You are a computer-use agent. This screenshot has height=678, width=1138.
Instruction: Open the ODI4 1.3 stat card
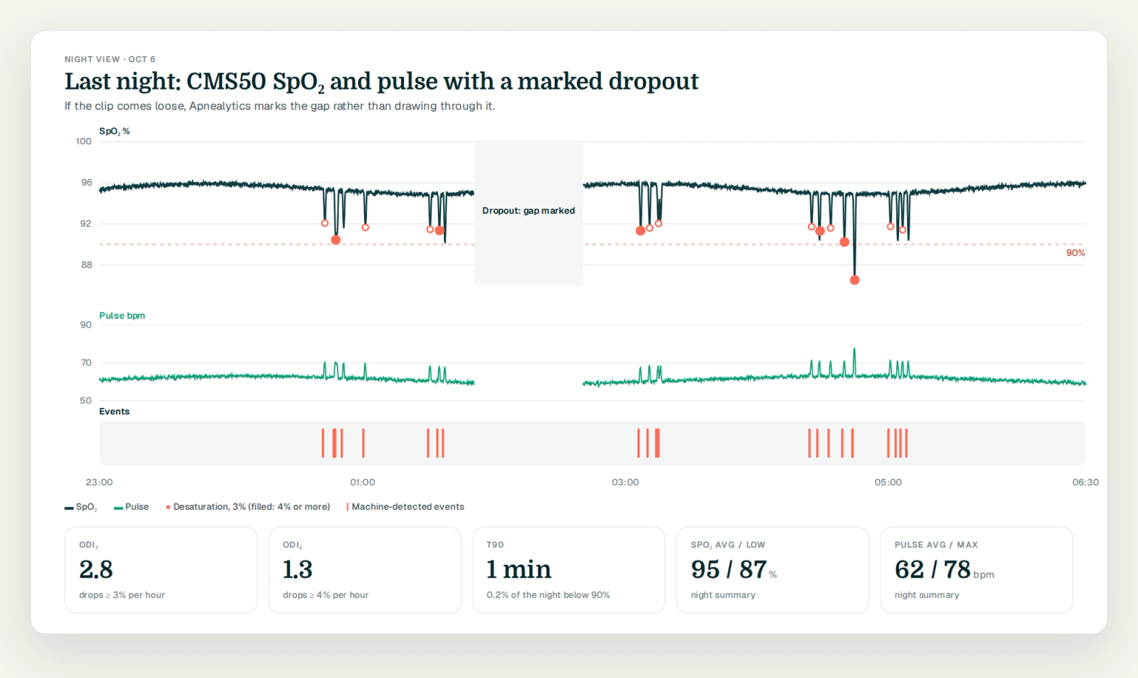365,570
